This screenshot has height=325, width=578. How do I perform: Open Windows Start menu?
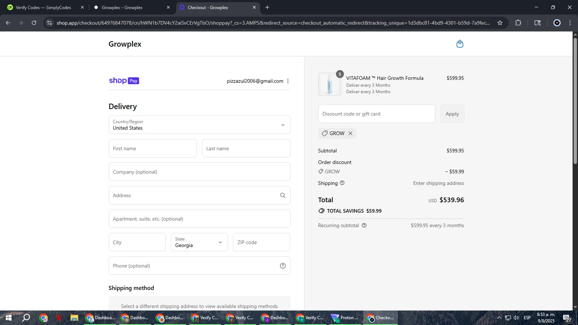(8, 318)
